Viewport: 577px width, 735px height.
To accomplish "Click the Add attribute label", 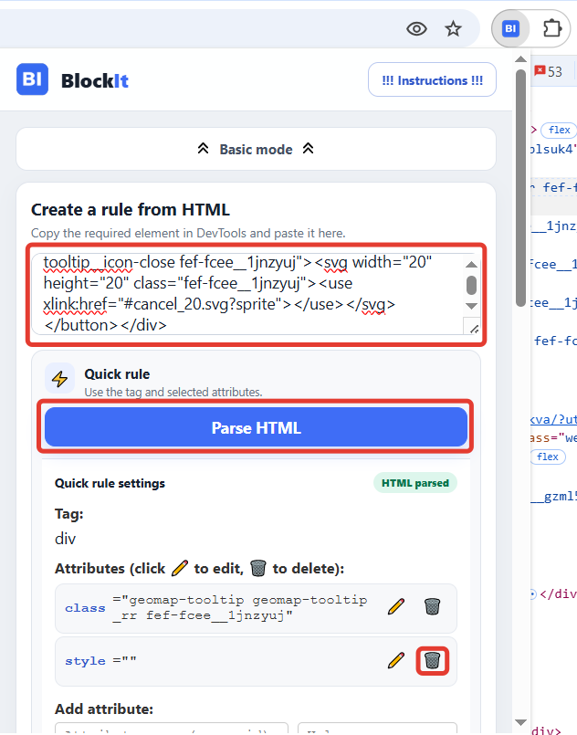I will [x=104, y=709].
